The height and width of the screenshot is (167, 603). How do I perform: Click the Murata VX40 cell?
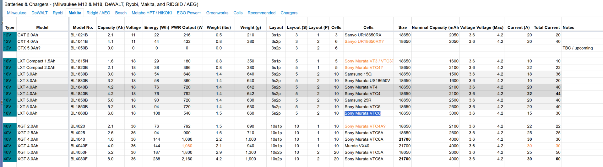coord(357,146)
